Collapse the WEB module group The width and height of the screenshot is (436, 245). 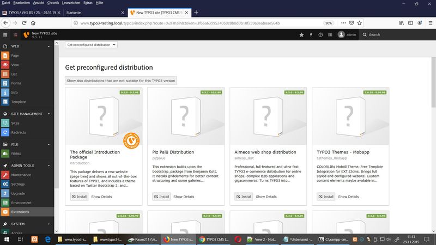click(49, 46)
